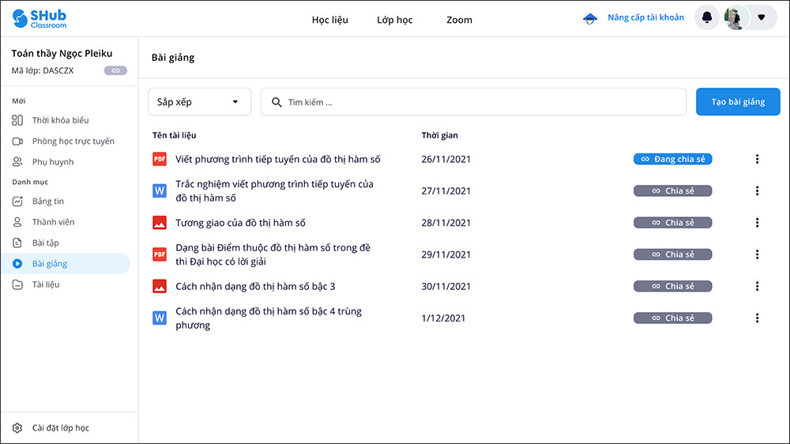790x444 pixels.
Task: Open the Sắp xếp sort dropdown
Action: (x=199, y=102)
